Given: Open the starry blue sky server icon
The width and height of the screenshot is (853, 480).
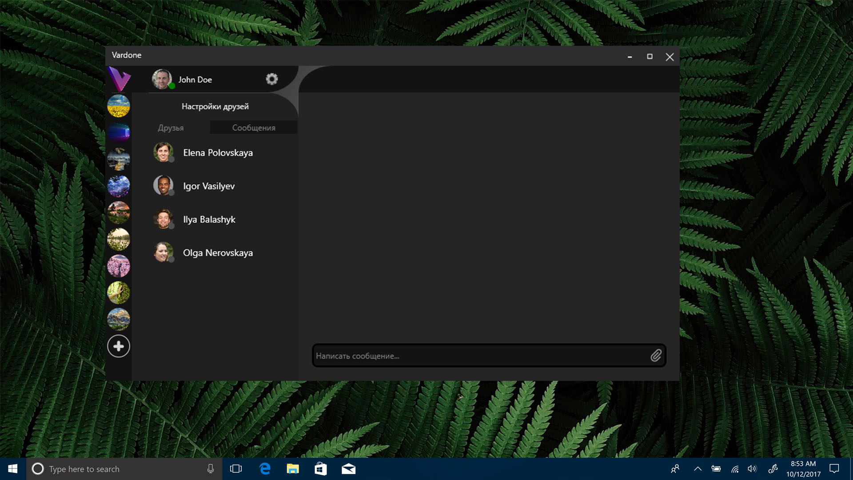Looking at the screenshot, I should click(119, 186).
